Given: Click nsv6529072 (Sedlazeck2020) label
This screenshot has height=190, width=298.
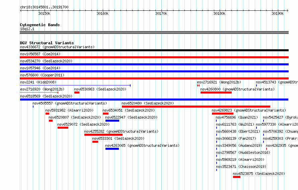Looking at the screenshot, I should 83,124.
